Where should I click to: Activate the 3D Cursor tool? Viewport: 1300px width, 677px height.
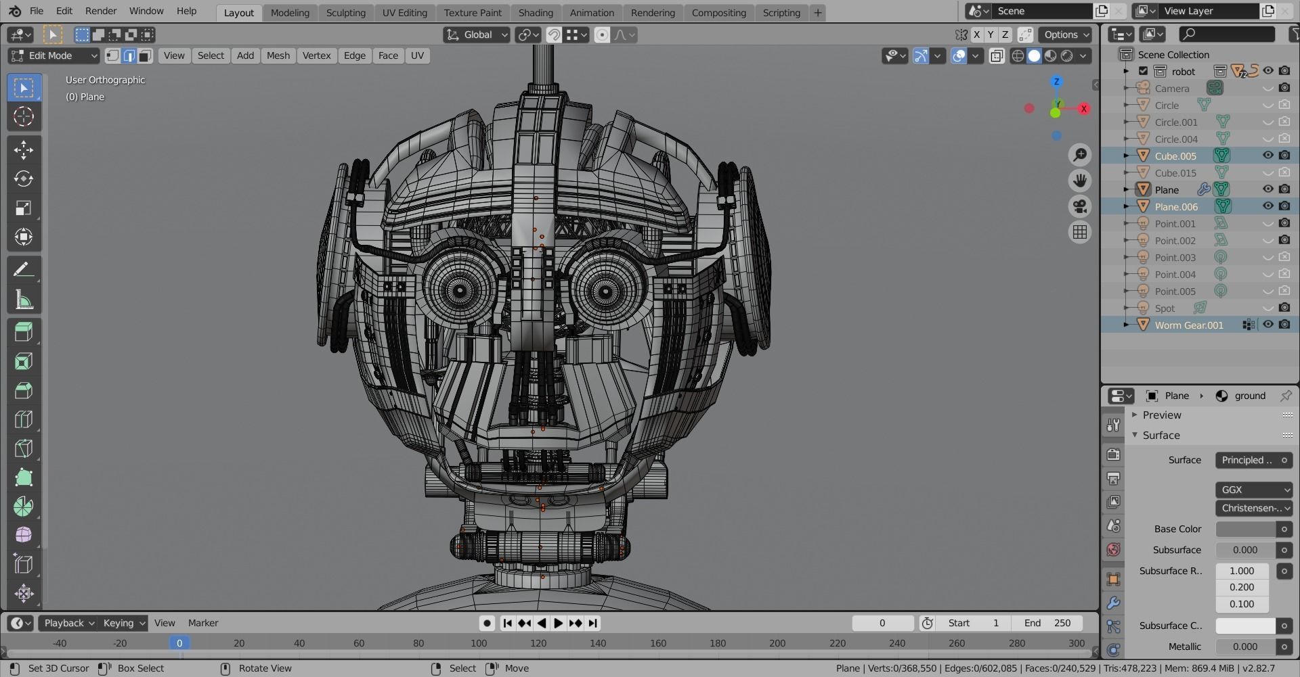24,117
